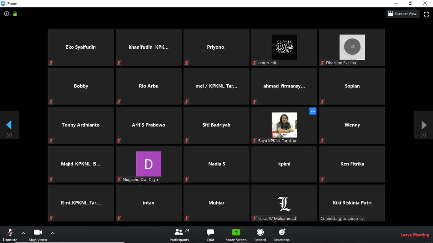The image size is (433, 243).
Task: Expand audio options arrow beside Unmute
Action: pos(23,233)
